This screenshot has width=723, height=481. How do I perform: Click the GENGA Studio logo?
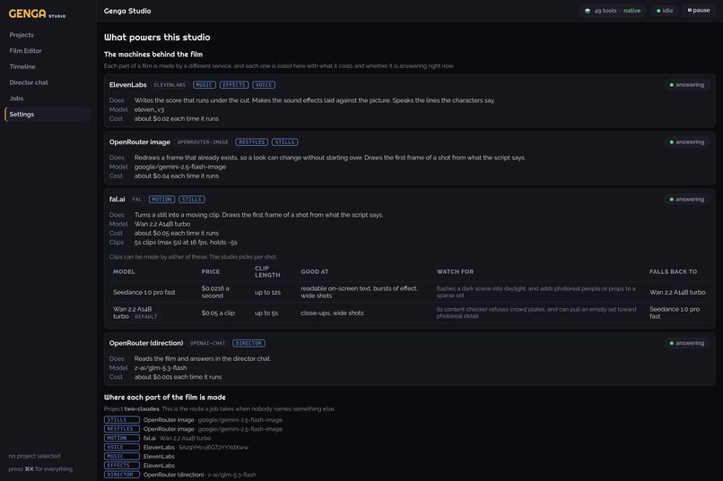[37, 13]
